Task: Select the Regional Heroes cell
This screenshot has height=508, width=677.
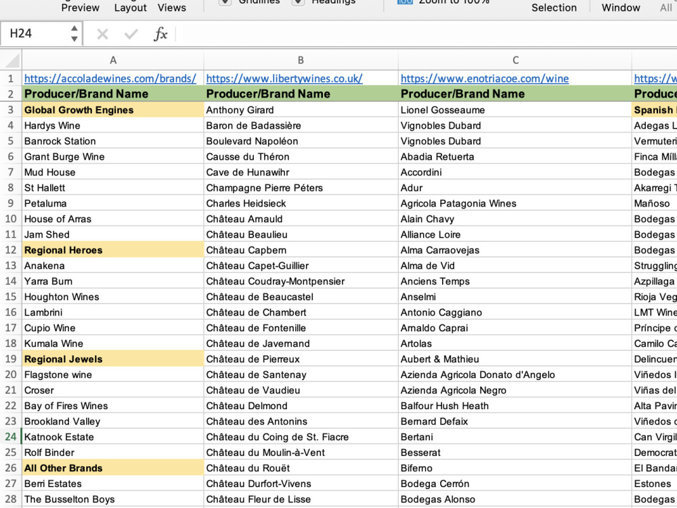Action: coord(112,250)
